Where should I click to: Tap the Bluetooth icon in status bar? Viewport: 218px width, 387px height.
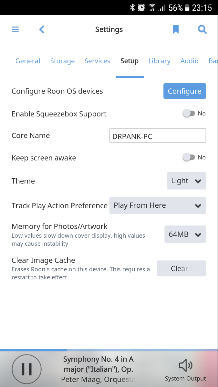coord(132,8)
